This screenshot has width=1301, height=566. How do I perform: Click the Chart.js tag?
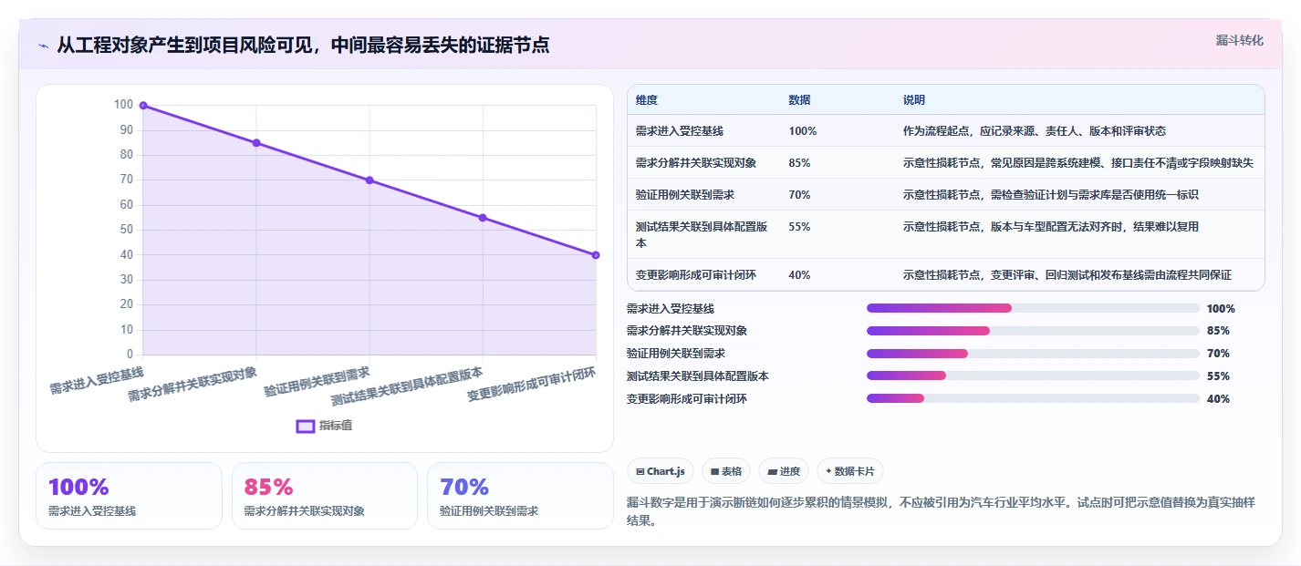[x=661, y=471]
